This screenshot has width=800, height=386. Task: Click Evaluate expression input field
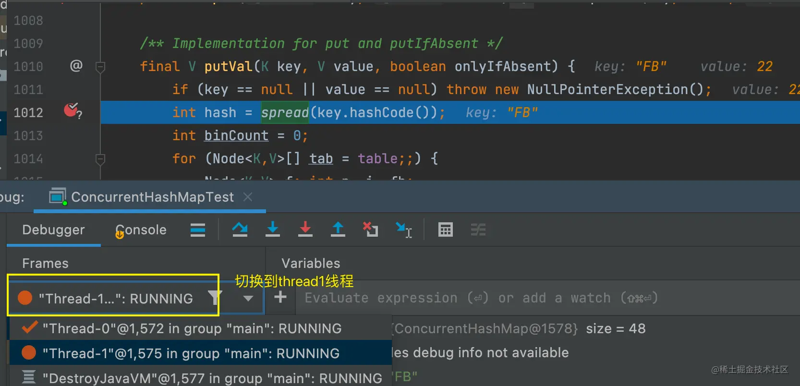480,298
